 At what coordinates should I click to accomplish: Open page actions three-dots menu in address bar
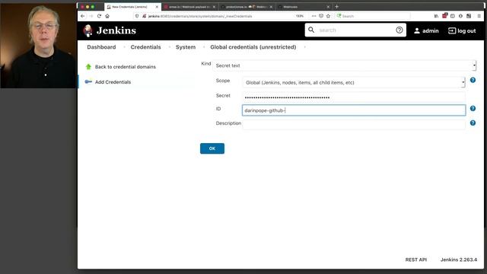point(314,16)
